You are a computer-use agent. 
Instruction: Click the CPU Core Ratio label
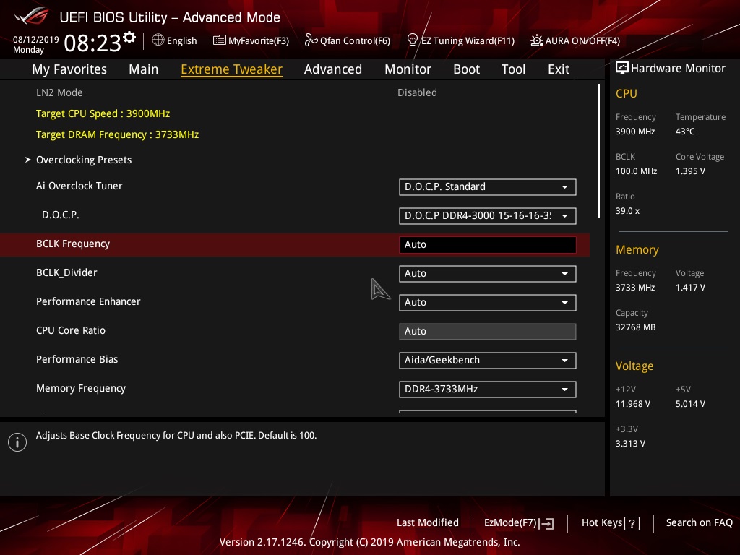coord(71,330)
